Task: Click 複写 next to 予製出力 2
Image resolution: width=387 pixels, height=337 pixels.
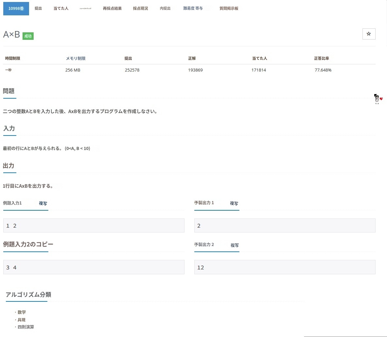Action: pos(234,245)
